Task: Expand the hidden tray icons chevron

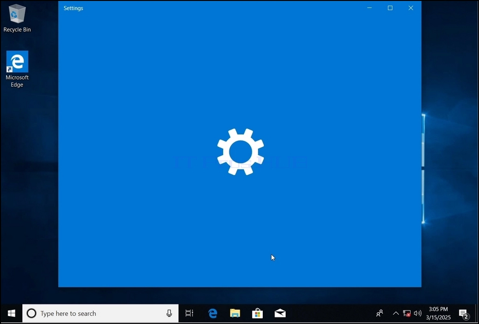Action: pyautogui.click(x=396, y=313)
